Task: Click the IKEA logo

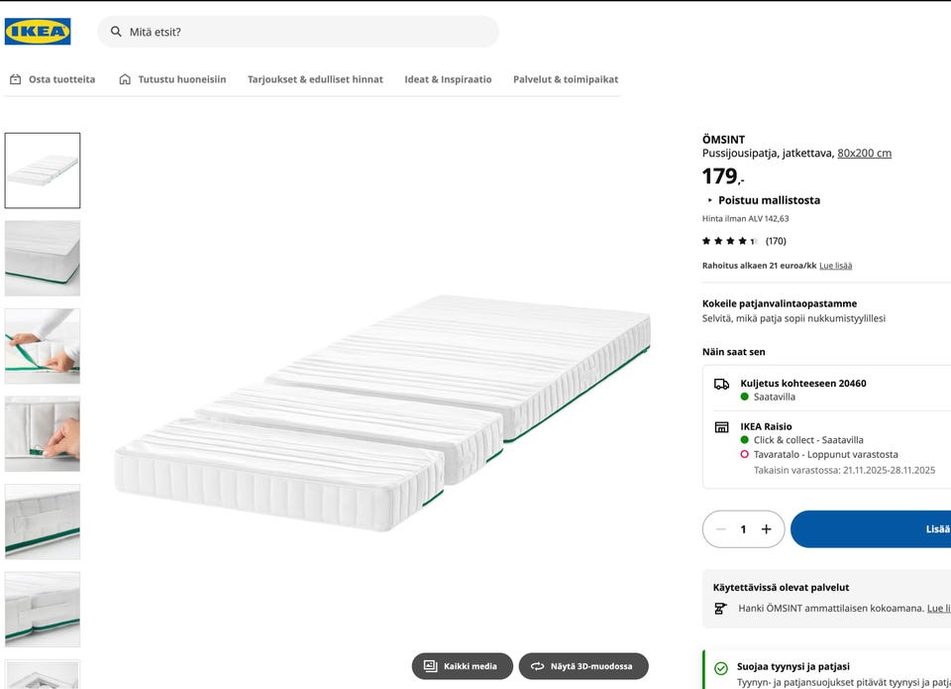Action: (x=38, y=32)
